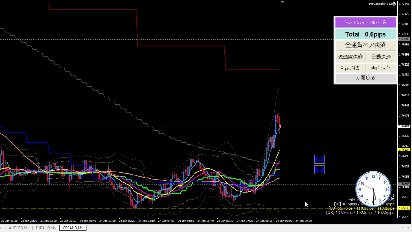412x232 pixels.
Task: Click the 1.75775 price scale value
Action: click(x=404, y=217)
